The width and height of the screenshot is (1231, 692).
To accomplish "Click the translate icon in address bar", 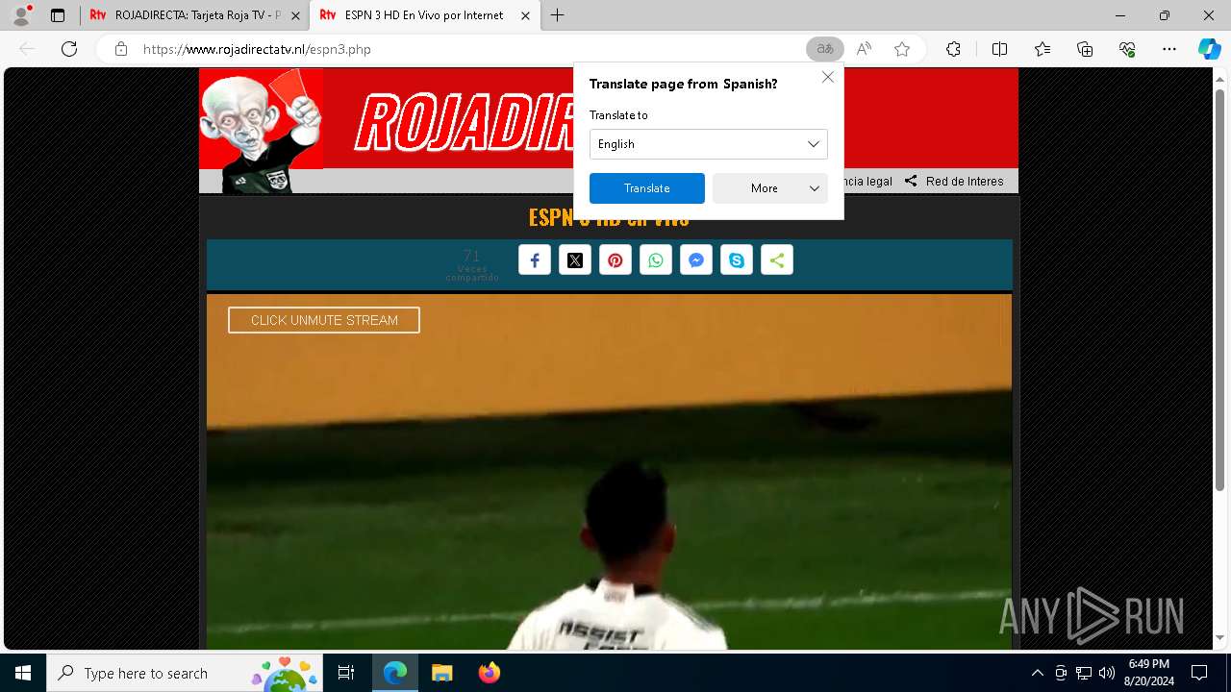I will coord(824,49).
